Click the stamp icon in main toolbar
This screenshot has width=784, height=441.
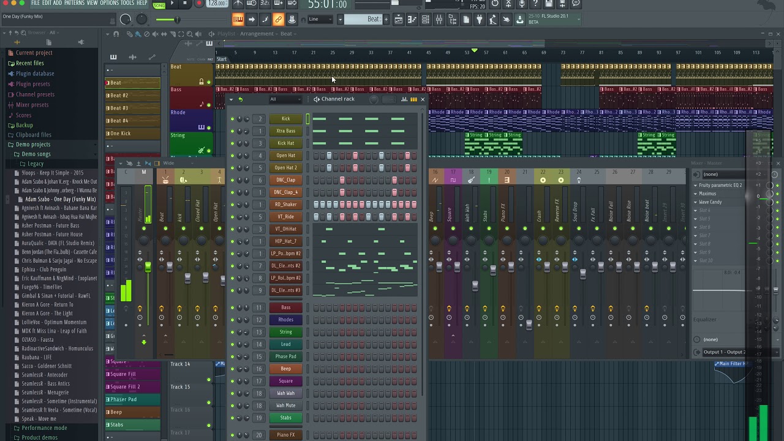pos(292,20)
